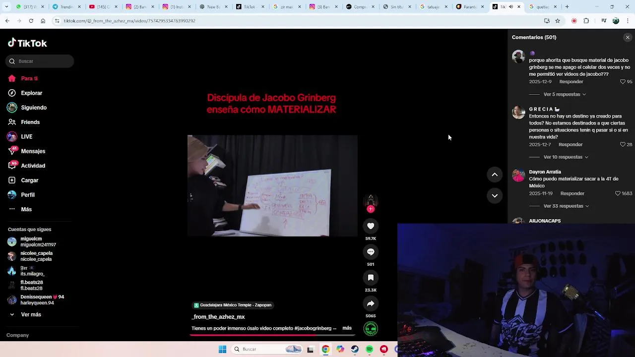635x357 pixels.
Task: Play or pause the video frame
Action: [272, 185]
